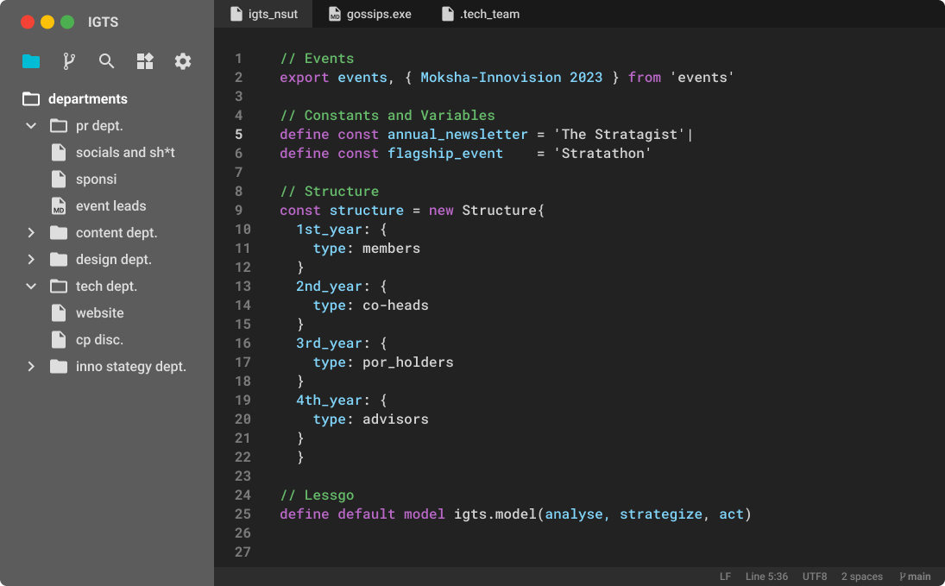
Task: Click the MD icon on gossips.exe tab
Action: [335, 14]
